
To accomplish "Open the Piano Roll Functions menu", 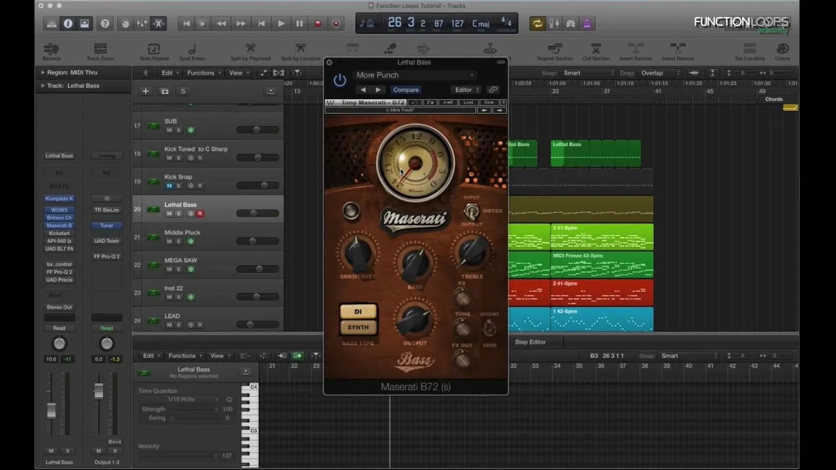I will [x=185, y=356].
